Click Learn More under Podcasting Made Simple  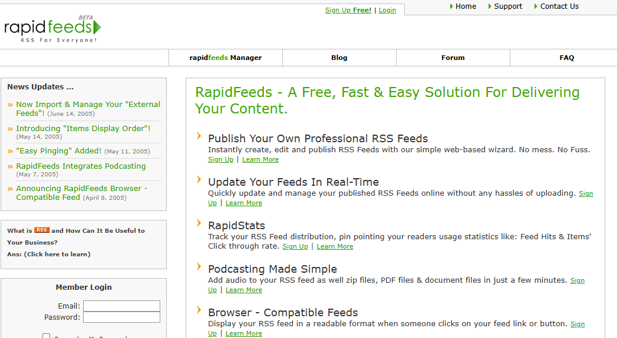tap(244, 290)
